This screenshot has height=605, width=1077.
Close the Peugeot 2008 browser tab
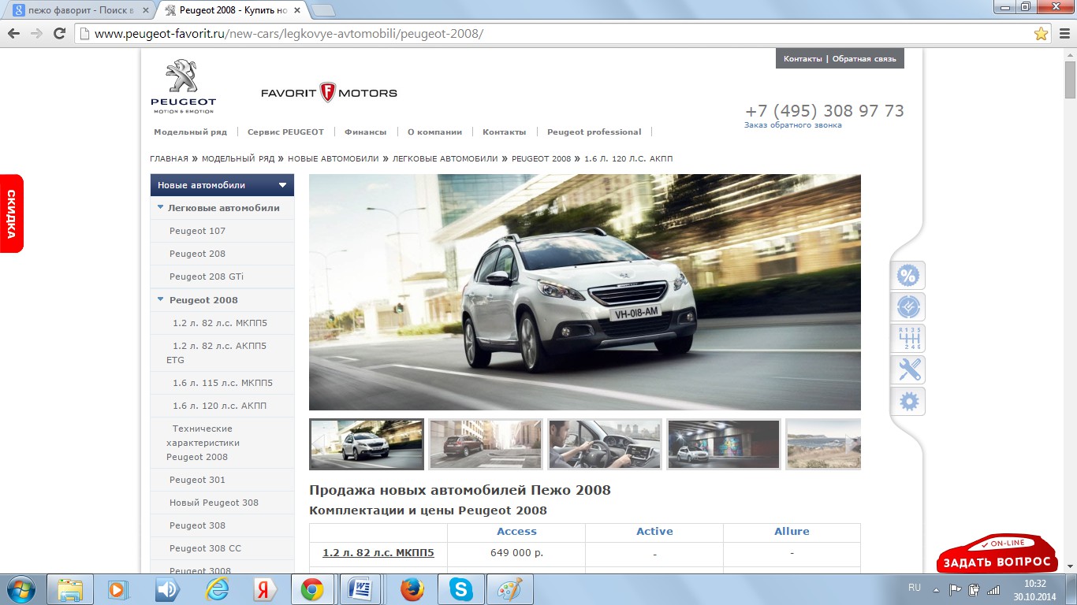296,10
